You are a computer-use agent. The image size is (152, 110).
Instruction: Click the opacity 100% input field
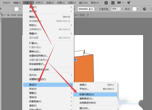pyautogui.click(x=116, y=9)
